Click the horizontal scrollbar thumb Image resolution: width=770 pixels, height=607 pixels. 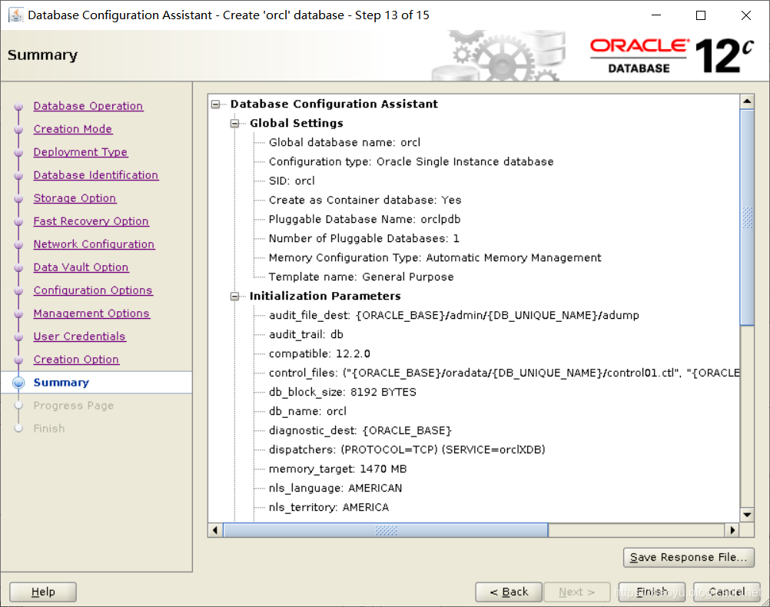(386, 530)
